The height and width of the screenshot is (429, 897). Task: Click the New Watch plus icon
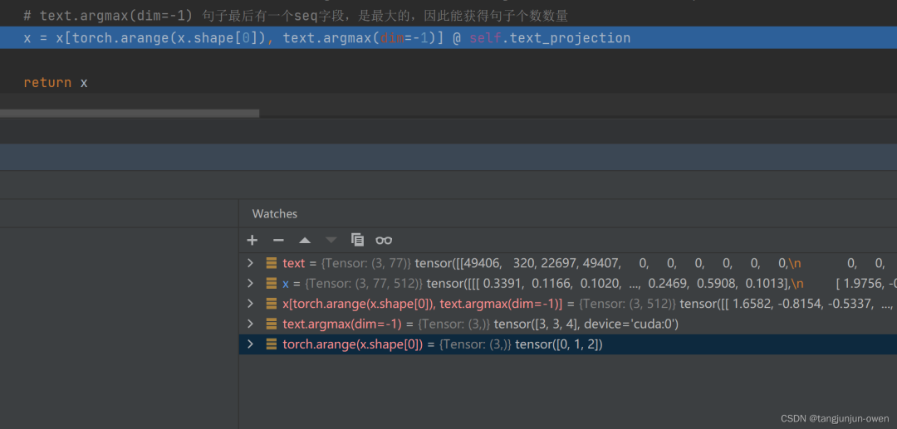[x=252, y=240]
